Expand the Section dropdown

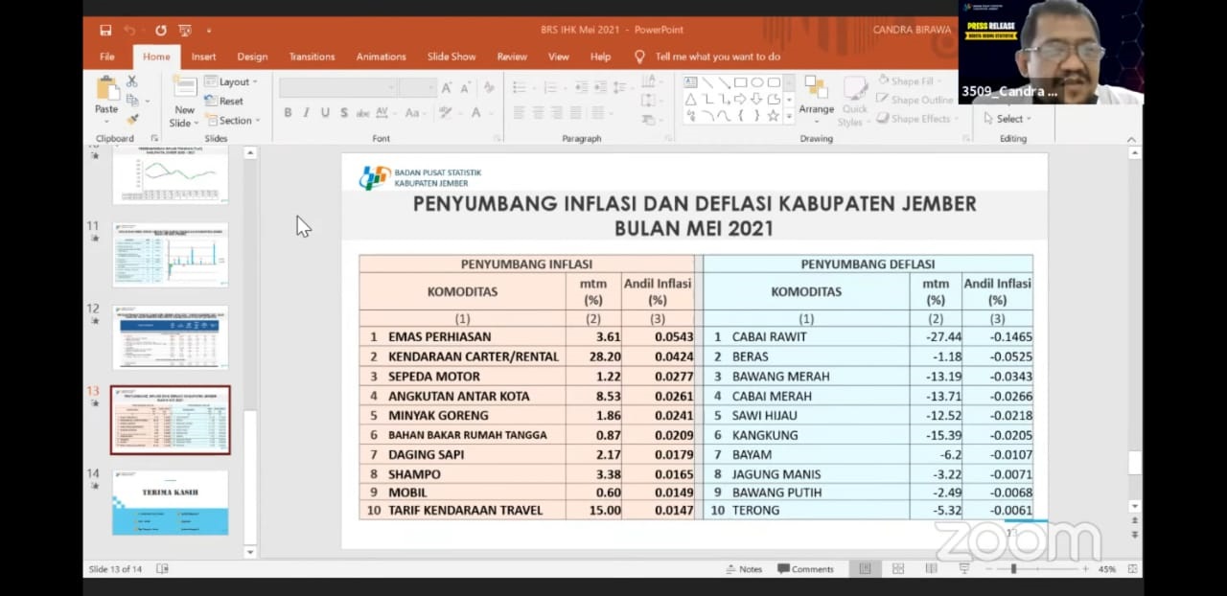tap(234, 120)
